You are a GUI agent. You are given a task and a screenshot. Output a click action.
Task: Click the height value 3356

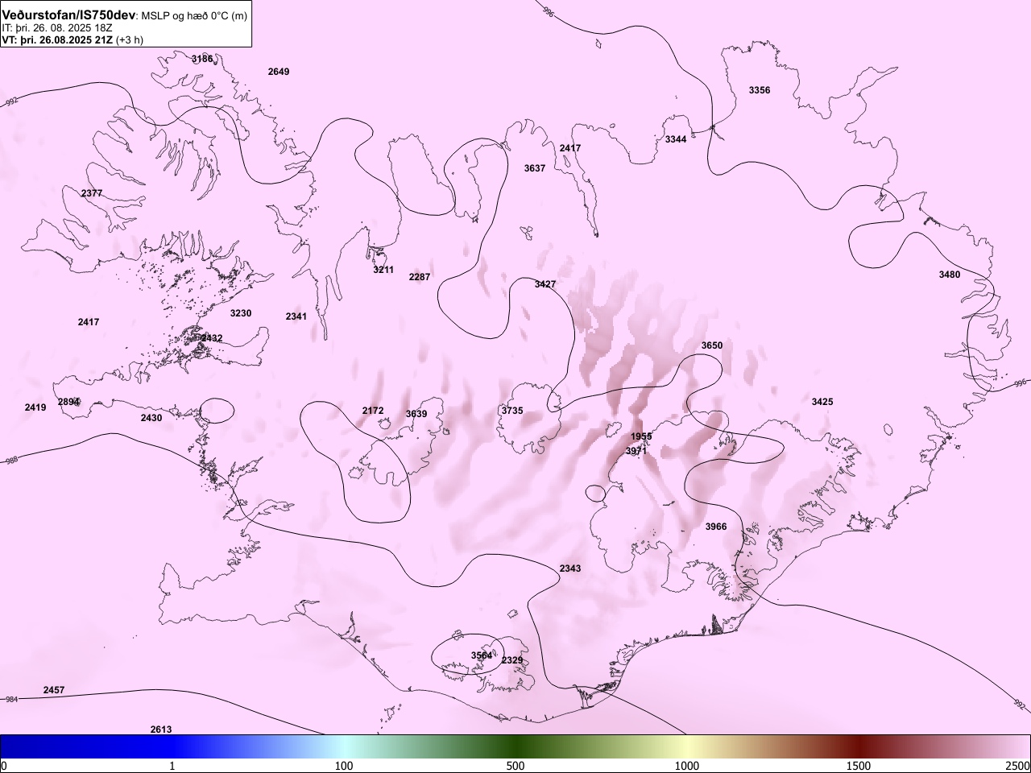(760, 90)
